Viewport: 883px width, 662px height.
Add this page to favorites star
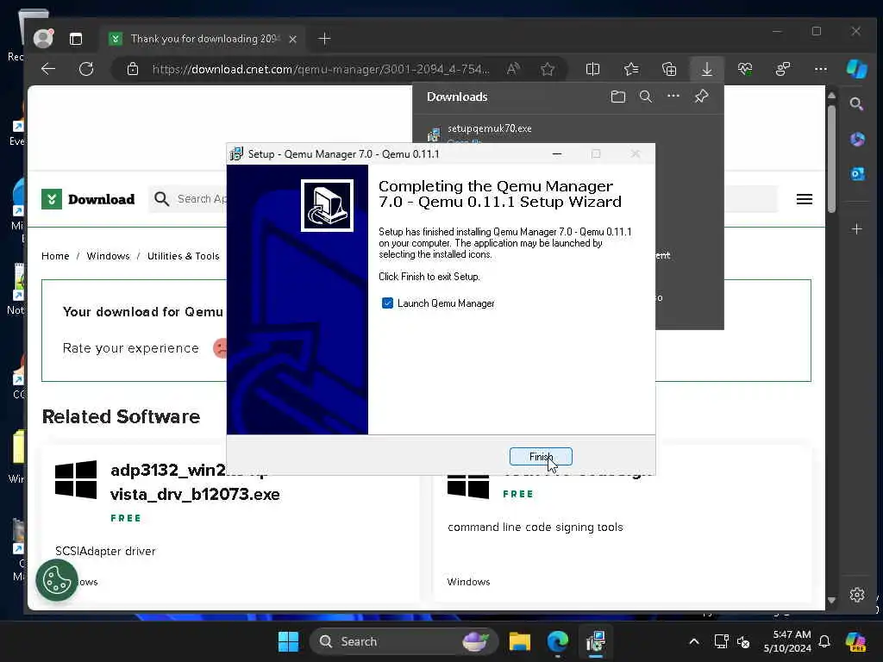[548, 69]
